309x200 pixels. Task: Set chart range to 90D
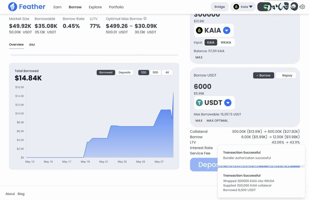155,72
